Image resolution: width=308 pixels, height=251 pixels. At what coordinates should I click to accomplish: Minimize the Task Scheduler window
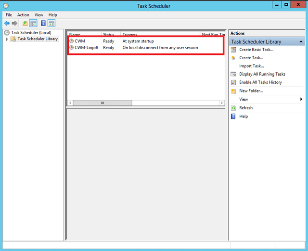coord(277,5)
